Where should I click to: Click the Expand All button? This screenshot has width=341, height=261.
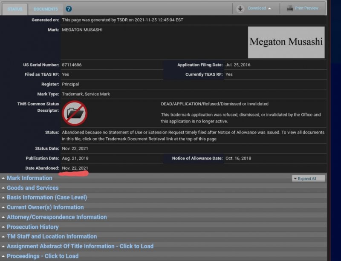pyautogui.click(x=307, y=178)
